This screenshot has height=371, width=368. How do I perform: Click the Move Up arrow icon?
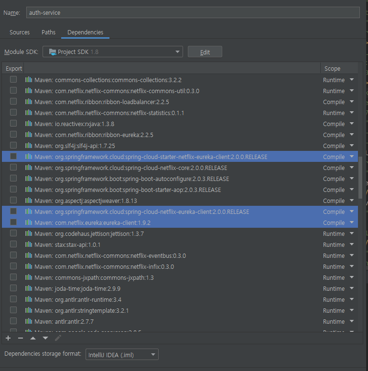click(x=33, y=338)
